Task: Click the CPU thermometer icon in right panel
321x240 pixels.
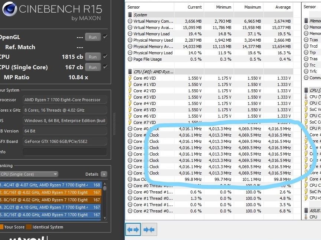Action: pos(306,97)
